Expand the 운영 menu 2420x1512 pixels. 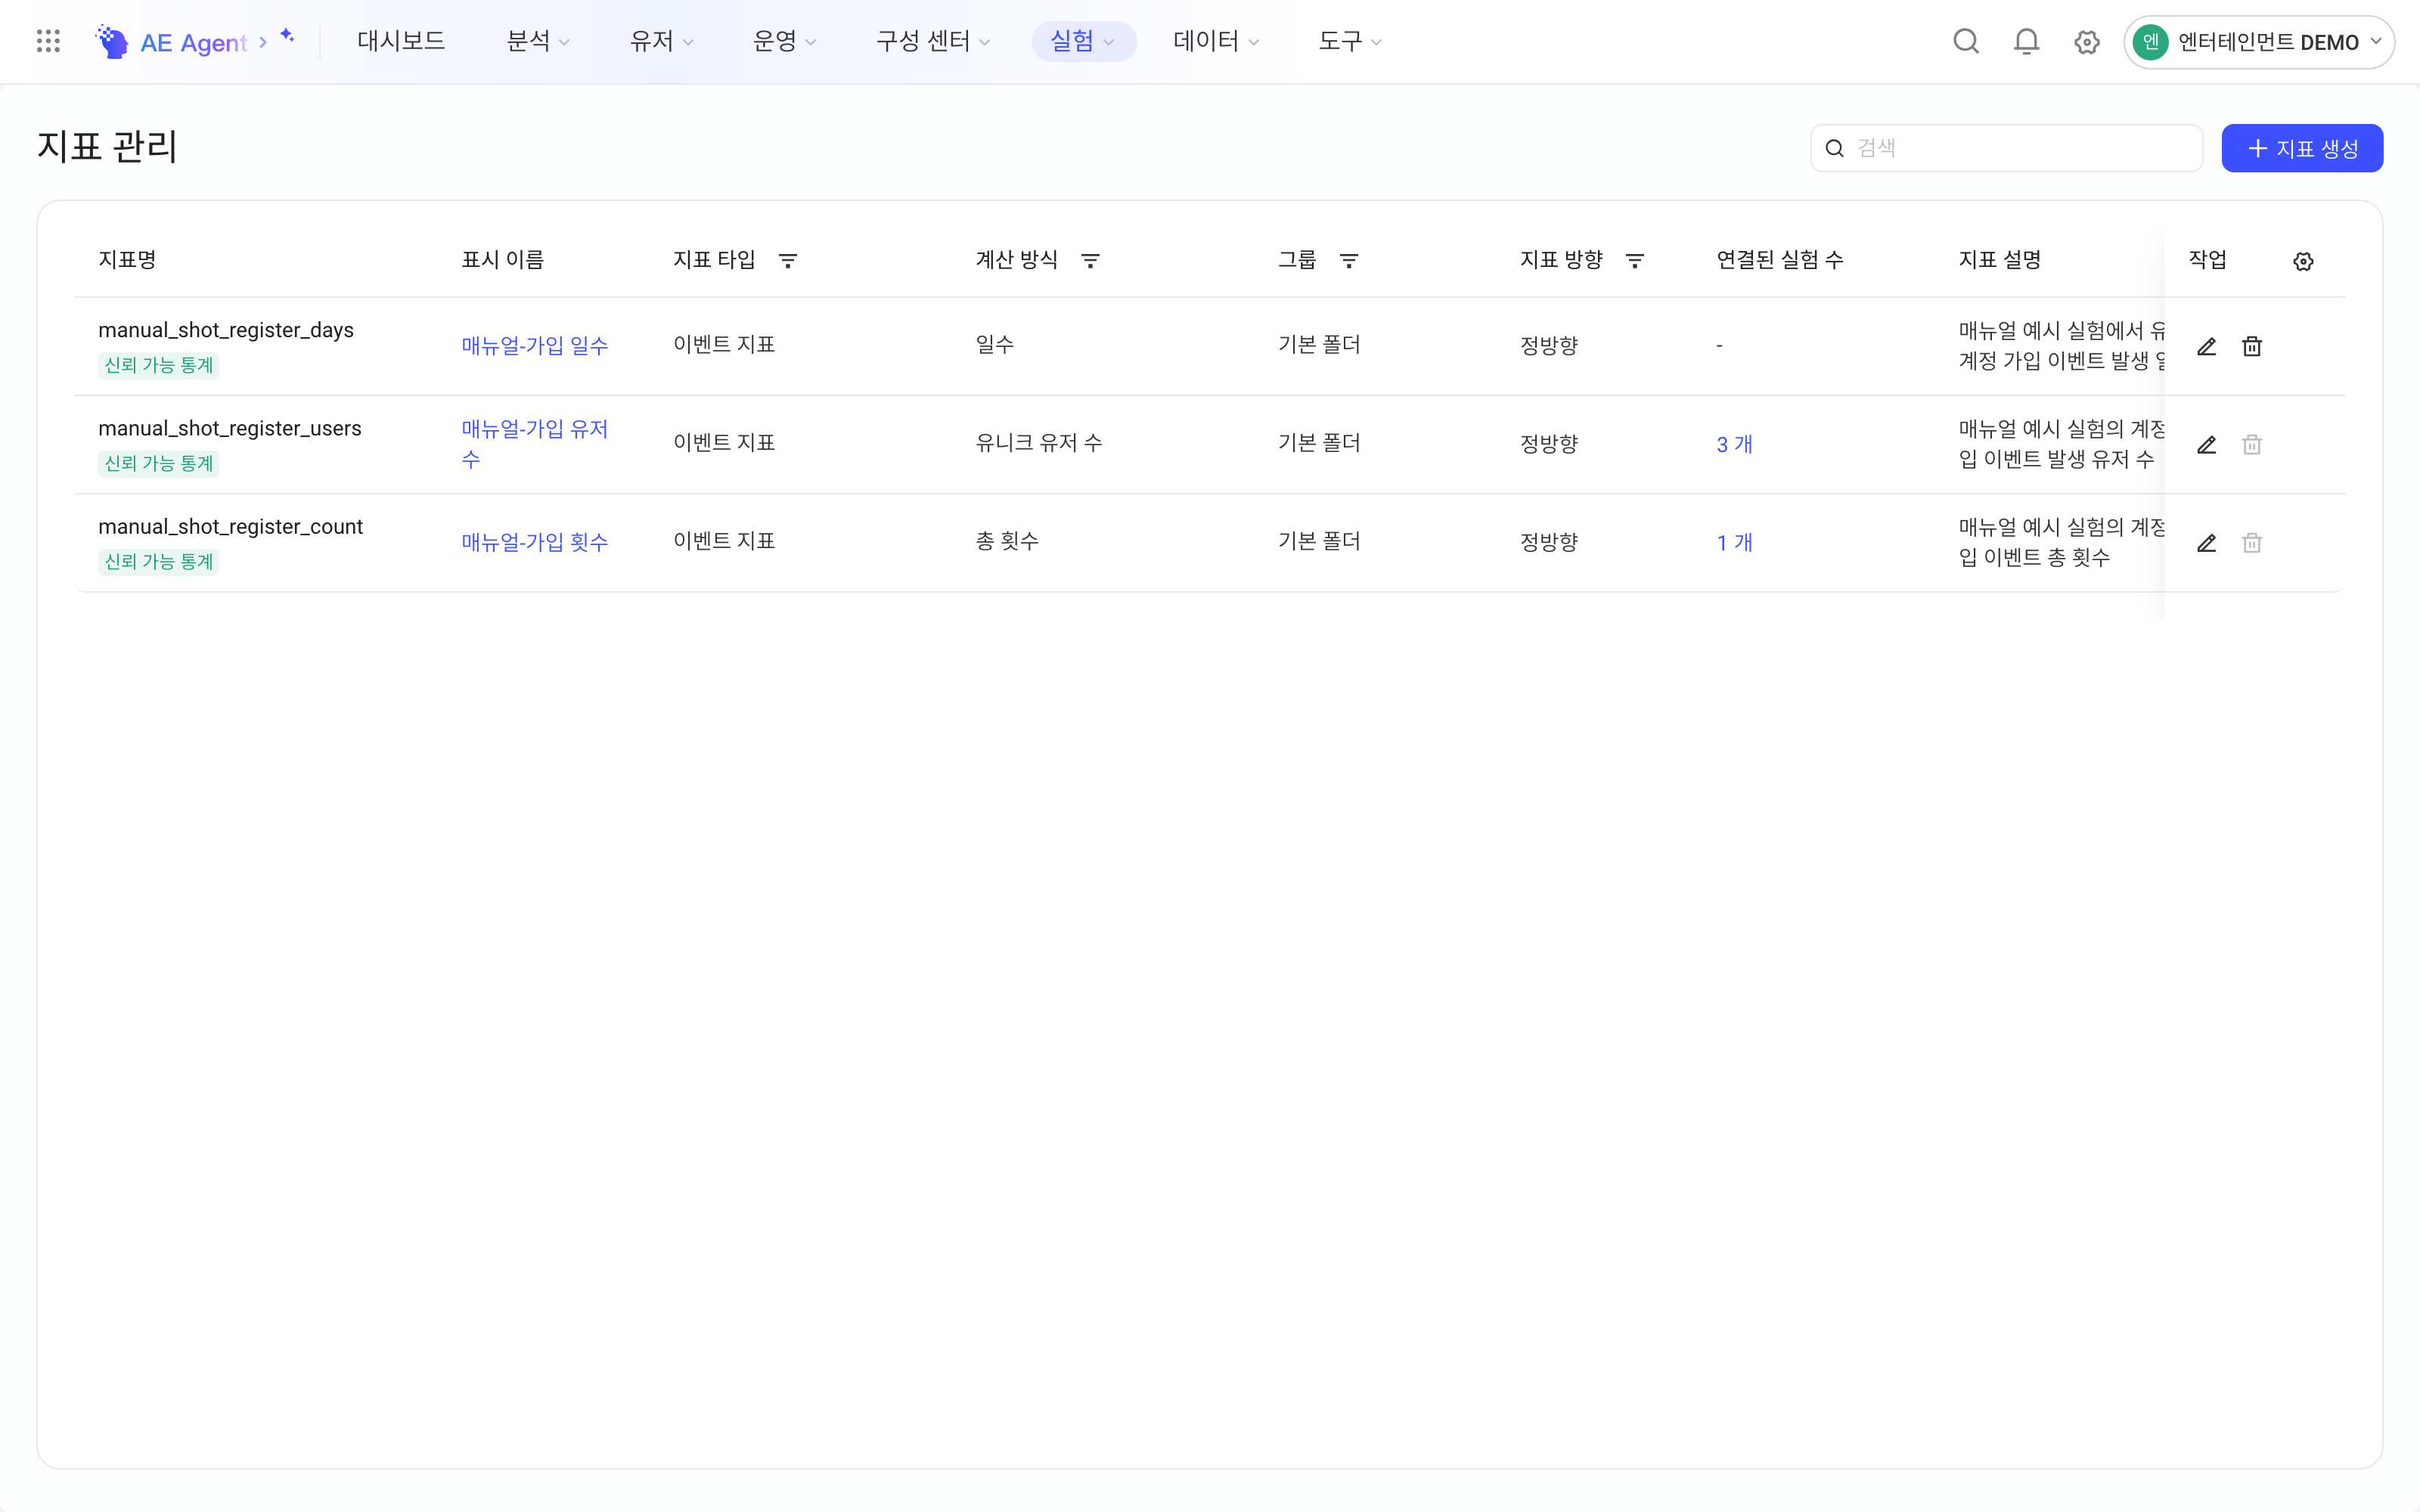pyautogui.click(x=784, y=41)
